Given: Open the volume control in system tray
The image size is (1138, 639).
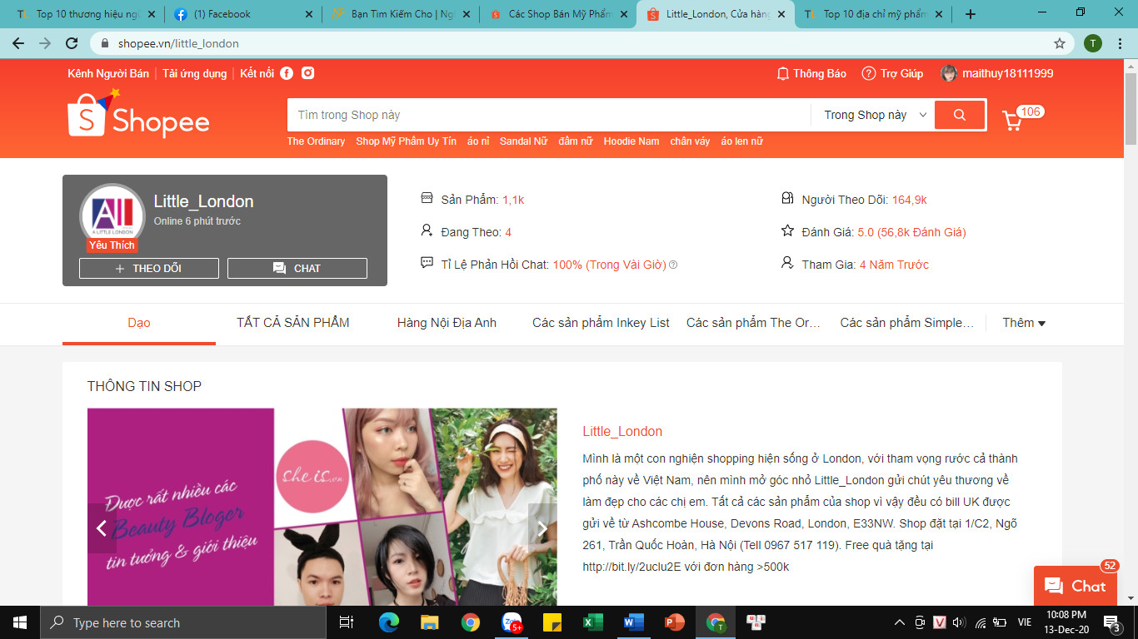Looking at the screenshot, I should tap(959, 622).
